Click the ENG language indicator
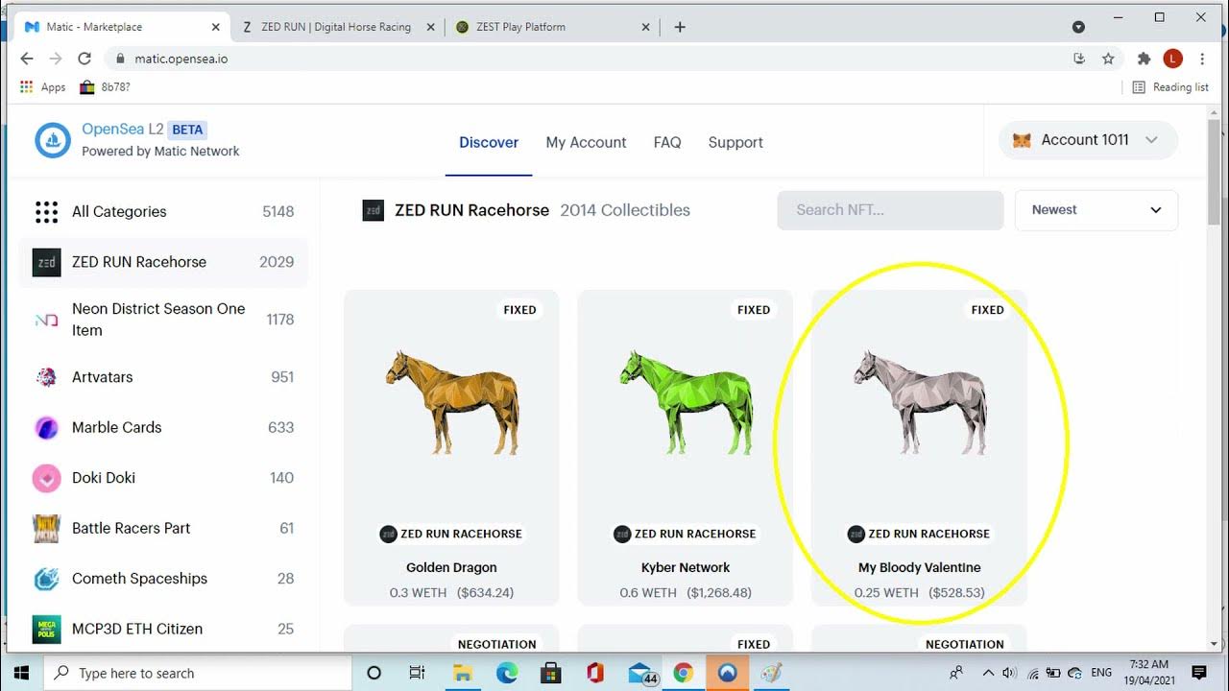1229x691 pixels. click(1101, 673)
